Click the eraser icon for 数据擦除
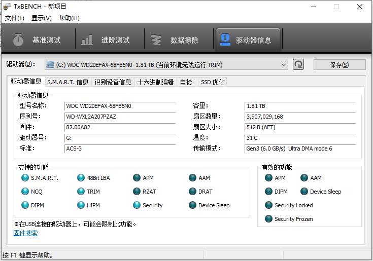The width and height of the screenshot is (373, 261). 156,40
